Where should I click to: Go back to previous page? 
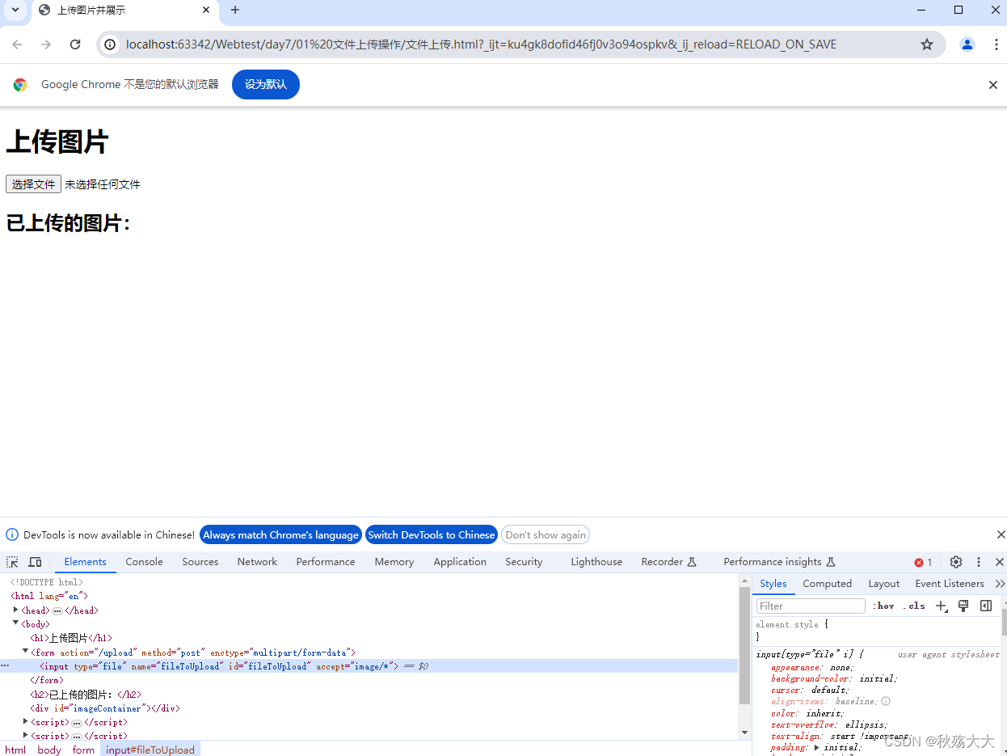pos(17,44)
